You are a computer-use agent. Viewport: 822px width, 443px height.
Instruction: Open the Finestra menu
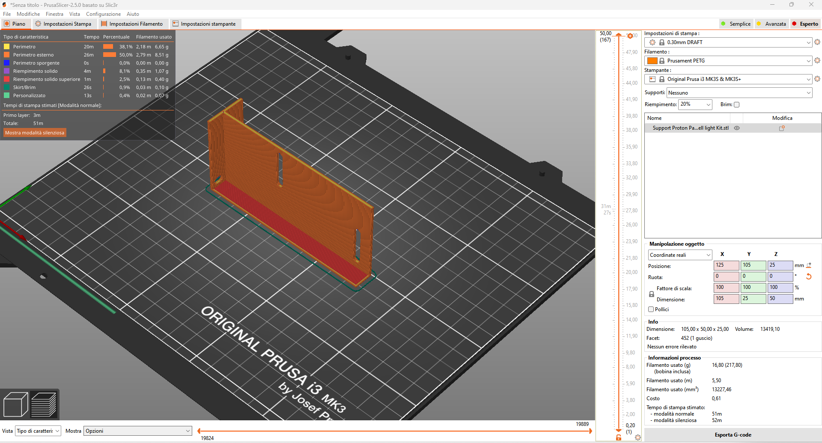pos(54,14)
